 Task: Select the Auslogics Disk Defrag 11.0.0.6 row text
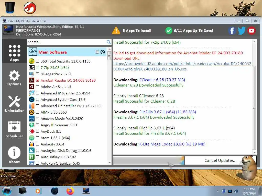point(66,151)
